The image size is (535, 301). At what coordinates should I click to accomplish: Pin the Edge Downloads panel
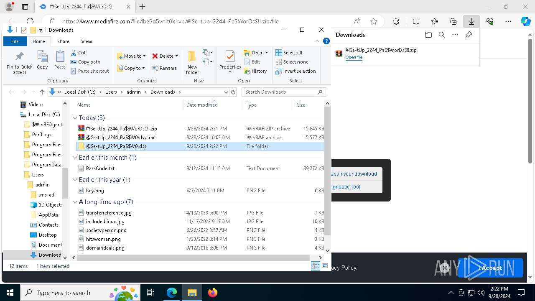tap(469, 35)
